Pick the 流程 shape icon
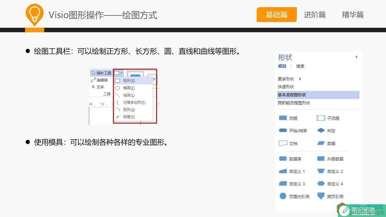The image size is (386, 217). pos(283,118)
